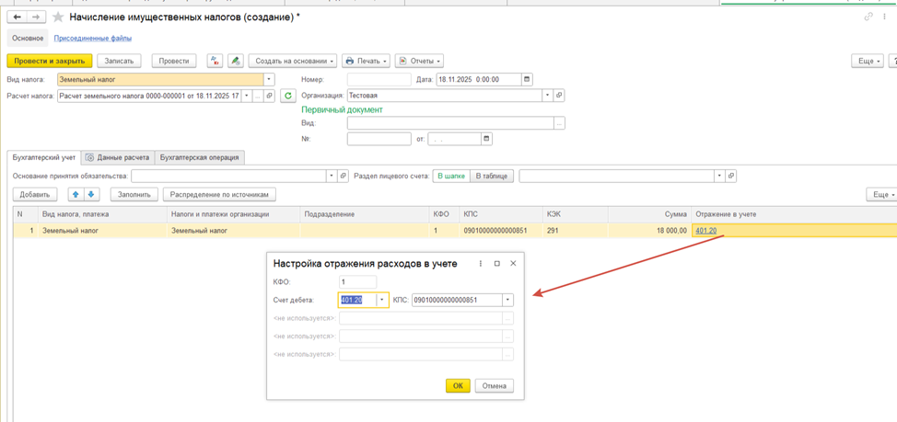Image resolution: width=897 pixels, height=422 pixels.
Task: Click the "Налоги и платежи организации" column header
Action: 235,214
